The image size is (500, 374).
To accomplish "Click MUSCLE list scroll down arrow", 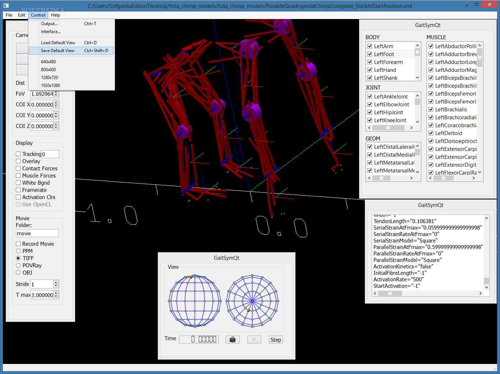I will click(480, 172).
